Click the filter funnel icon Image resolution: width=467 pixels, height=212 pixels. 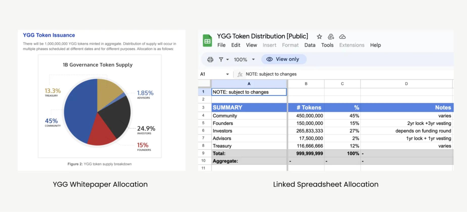pyautogui.click(x=221, y=59)
